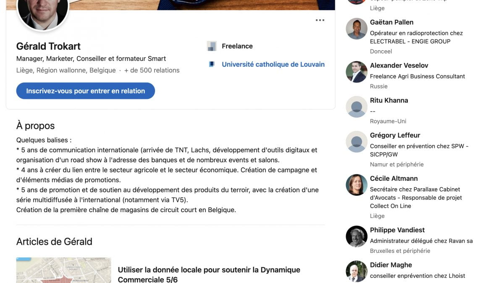Open Didier Maghe's profile name
This screenshot has width=504, height=283.
click(391, 265)
